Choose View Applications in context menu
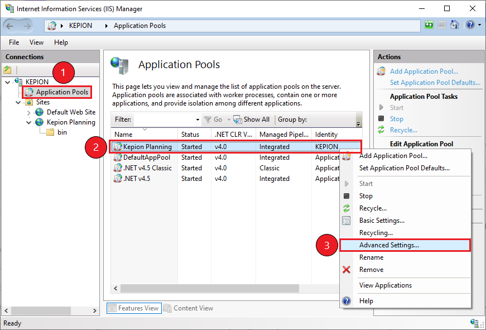This screenshot has width=486, height=330. coord(406,285)
